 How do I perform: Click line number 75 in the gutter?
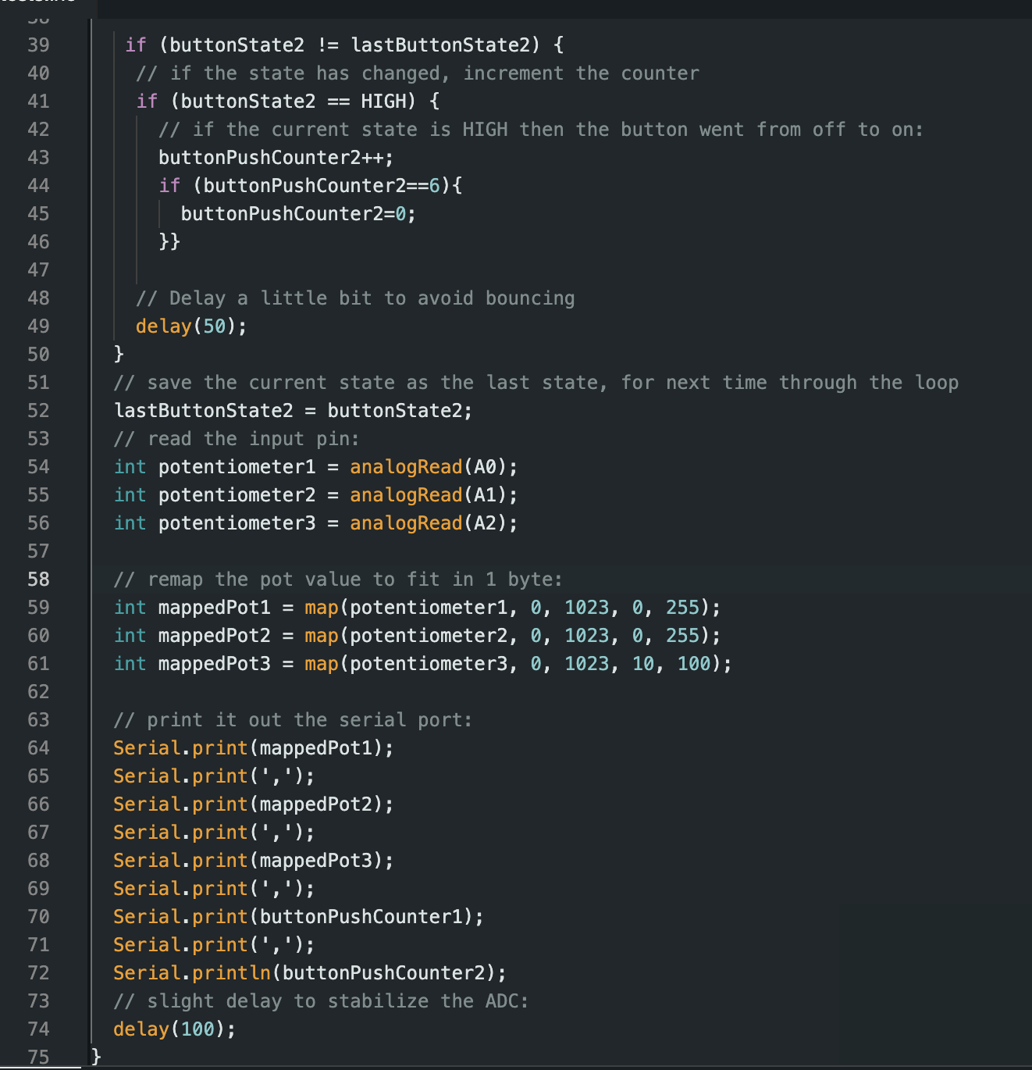point(37,1057)
